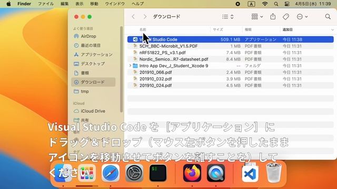This screenshot has height=189, width=337.
Task: Select 201910_032.pdf file
Action: coord(231,79)
